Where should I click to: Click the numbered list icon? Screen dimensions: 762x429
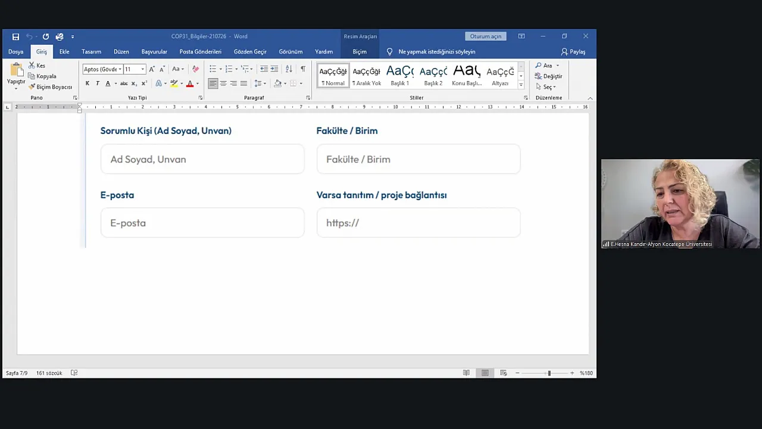click(x=229, y=69)
